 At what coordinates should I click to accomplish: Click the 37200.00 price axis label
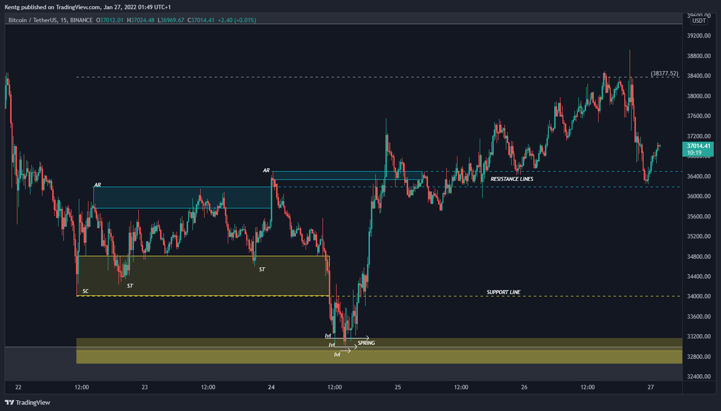pos(699,136)
